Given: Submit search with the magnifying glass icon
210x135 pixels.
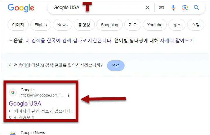Looking at the screenshot, I should (x=196, y=8).
